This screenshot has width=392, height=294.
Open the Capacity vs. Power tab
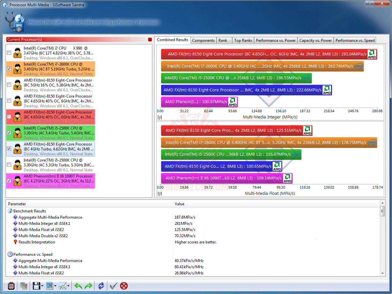[x=315, y=40]
